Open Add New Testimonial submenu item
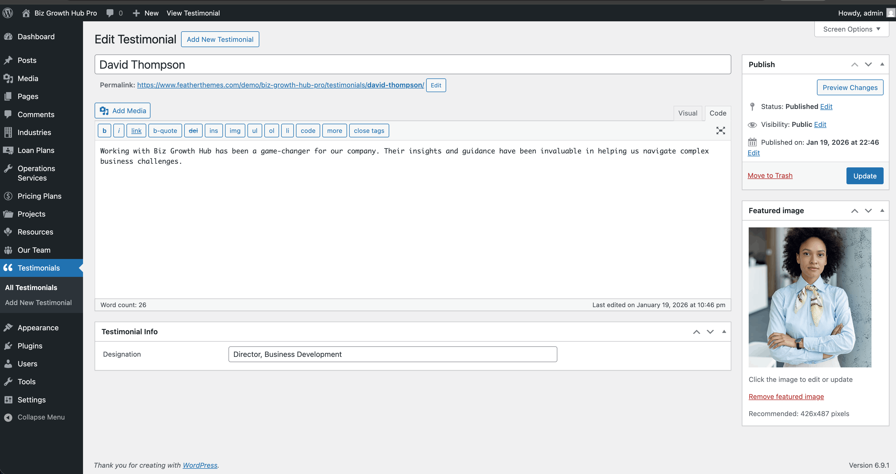Screen dimensions: 896x474 38,302
